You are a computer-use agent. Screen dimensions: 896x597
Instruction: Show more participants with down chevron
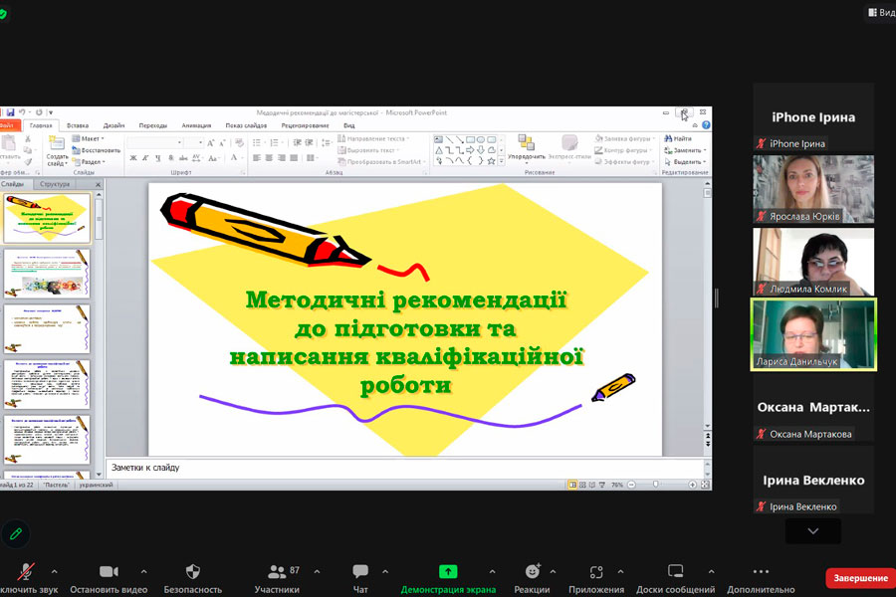[813, 531]
